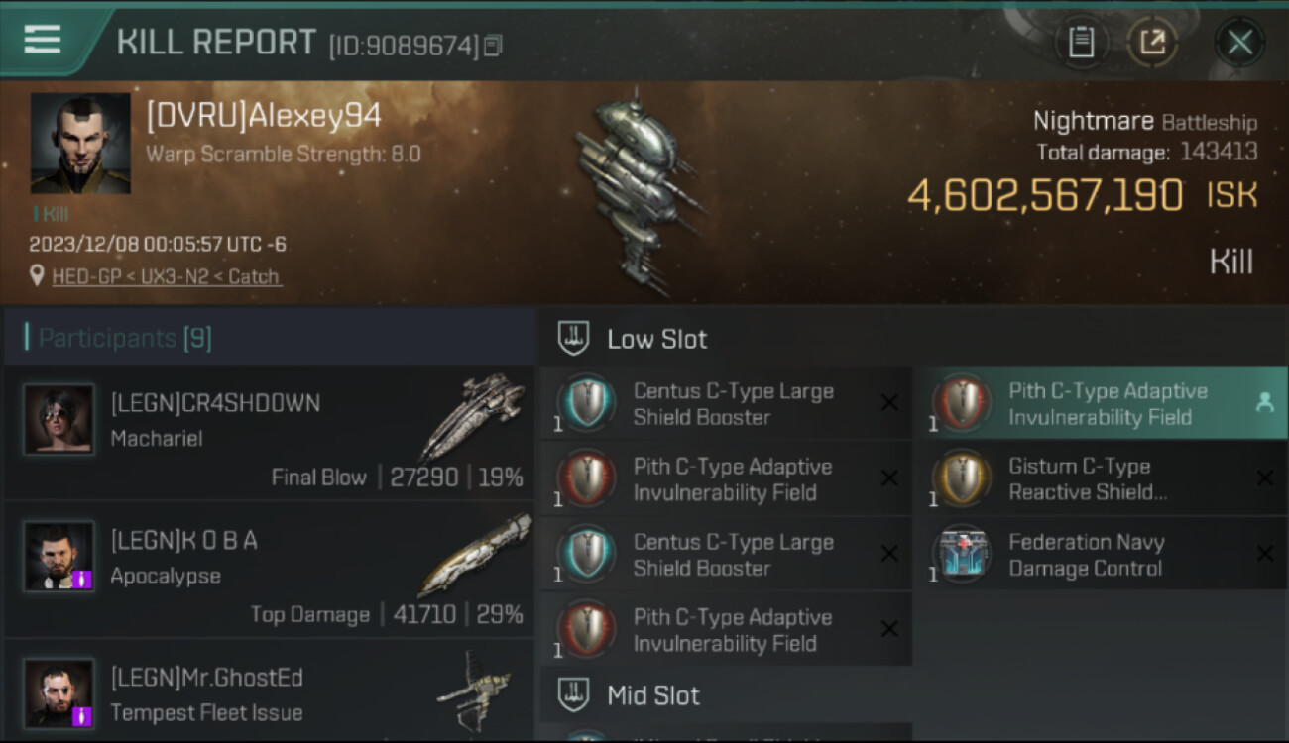Image resolution: width=1289 pixels, height=743 pixels.
Task: View the Nightmare ship model
Action: (636, 191)
